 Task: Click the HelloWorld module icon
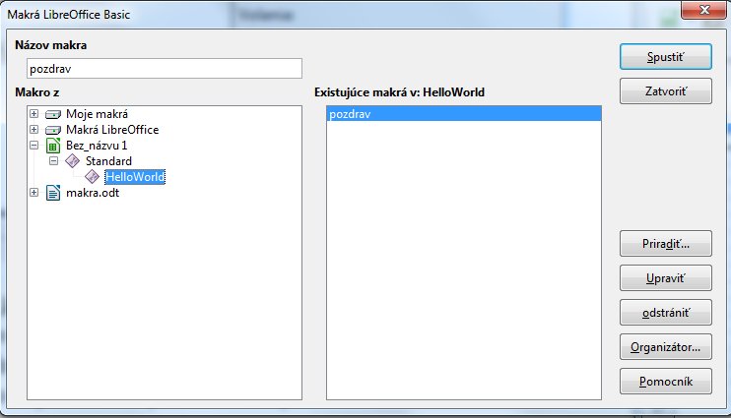tap(92, 177)
